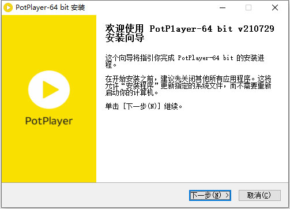290x209 pixels.
Task: Click the PotPlayer icon in title bar
Action: pyautogui.click(x=8, y=8)
